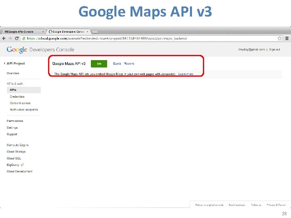Click the Google logo in the header
This screenshot has height=218, width=291.
(17, 50)
